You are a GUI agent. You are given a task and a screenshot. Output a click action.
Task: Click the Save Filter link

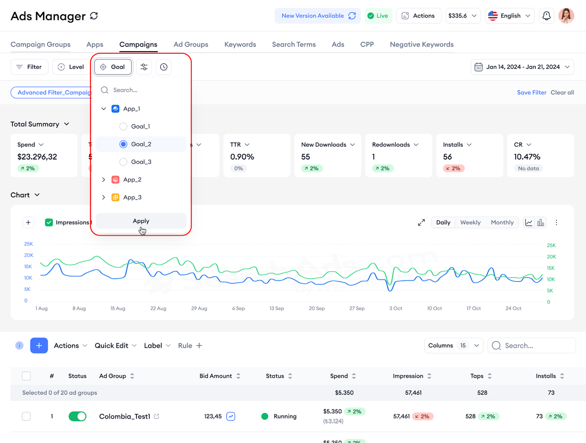(531, 93)
